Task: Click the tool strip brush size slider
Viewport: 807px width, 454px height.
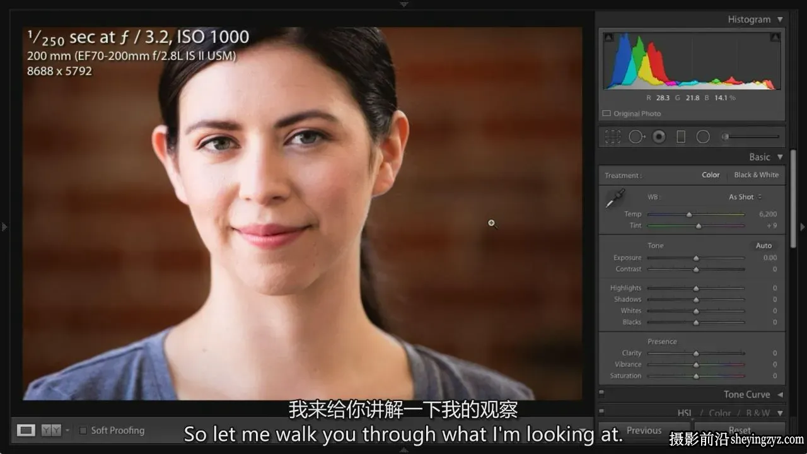Action: 752,136
